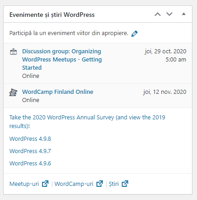Click external link icon next to Știri
197x200 pixels.
125,184
